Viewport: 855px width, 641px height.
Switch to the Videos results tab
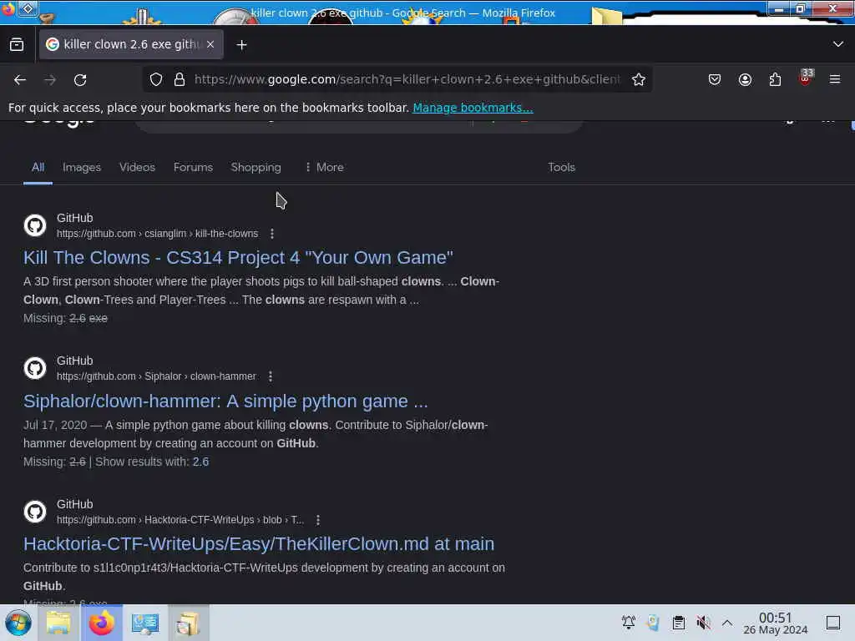138,167
